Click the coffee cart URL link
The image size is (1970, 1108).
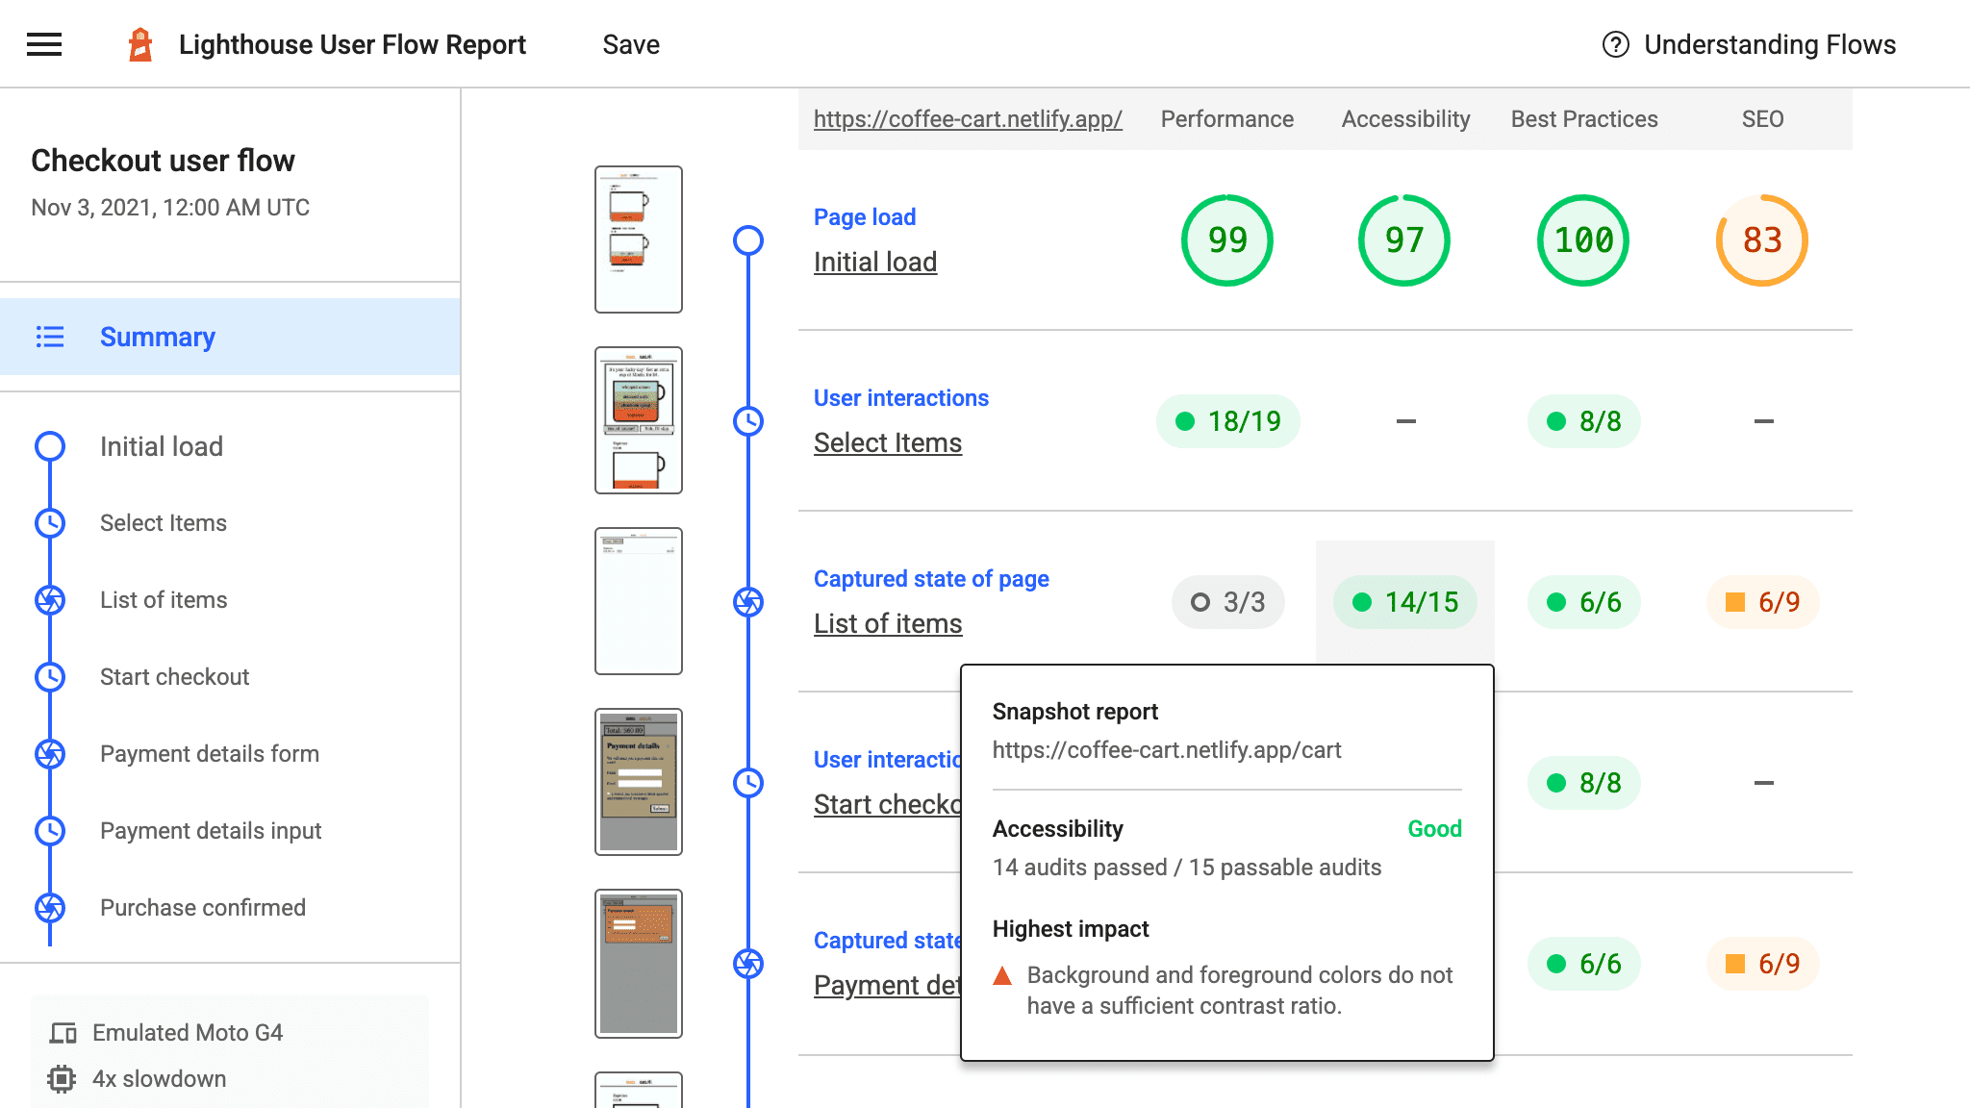[968, 117]
